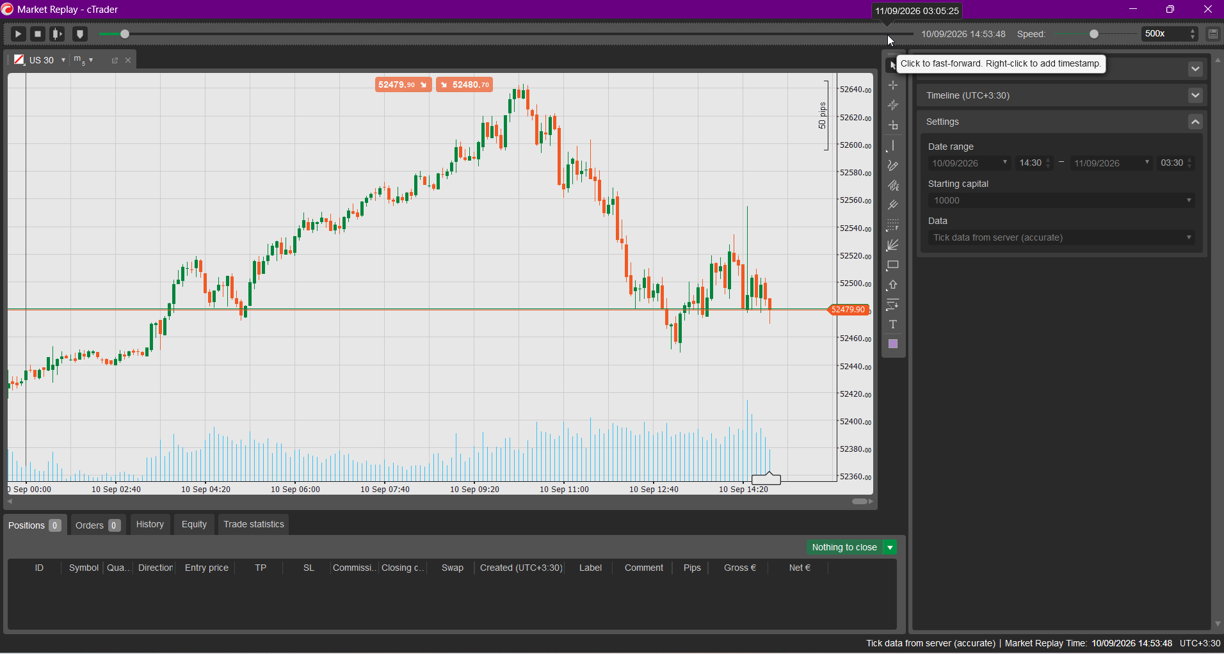This screenshot has height=654, width=1224.
Task: Collapse the Settings section
Action: click(x=1195, y=122)
